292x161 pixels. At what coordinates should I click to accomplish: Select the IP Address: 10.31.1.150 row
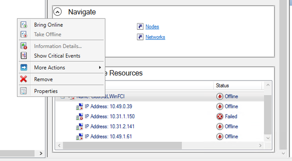160,117
